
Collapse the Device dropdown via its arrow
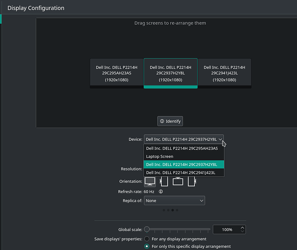tap(220, 139)
